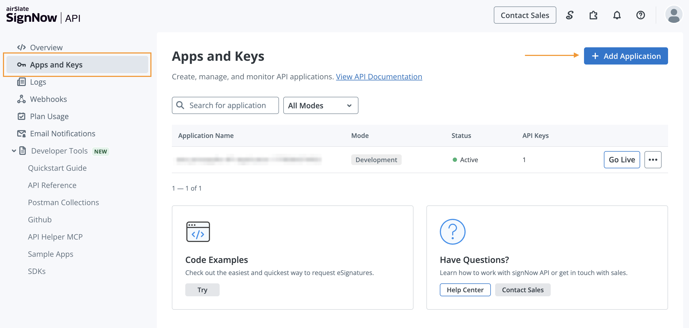Open API Reference

(52, 185)
